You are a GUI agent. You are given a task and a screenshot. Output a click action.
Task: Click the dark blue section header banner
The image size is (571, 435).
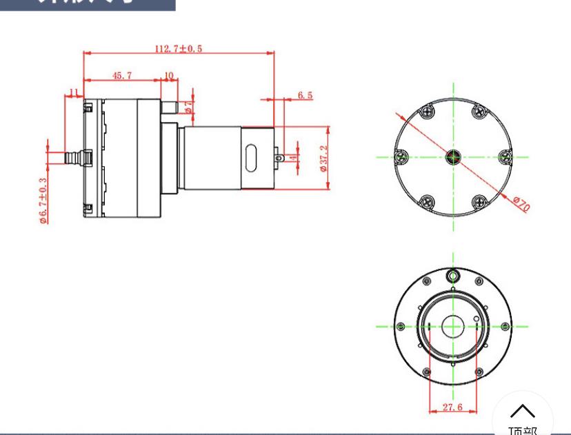coord(88,4)
